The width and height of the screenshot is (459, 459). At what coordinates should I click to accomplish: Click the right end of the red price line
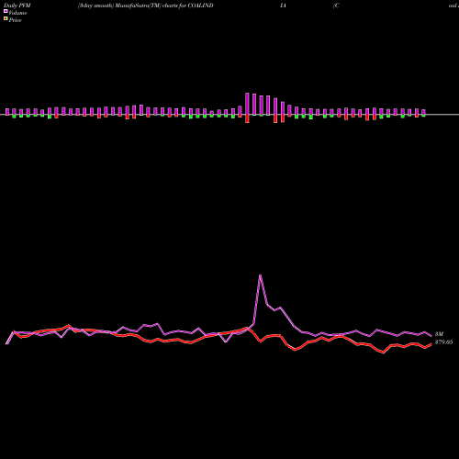tap(431, 344)
